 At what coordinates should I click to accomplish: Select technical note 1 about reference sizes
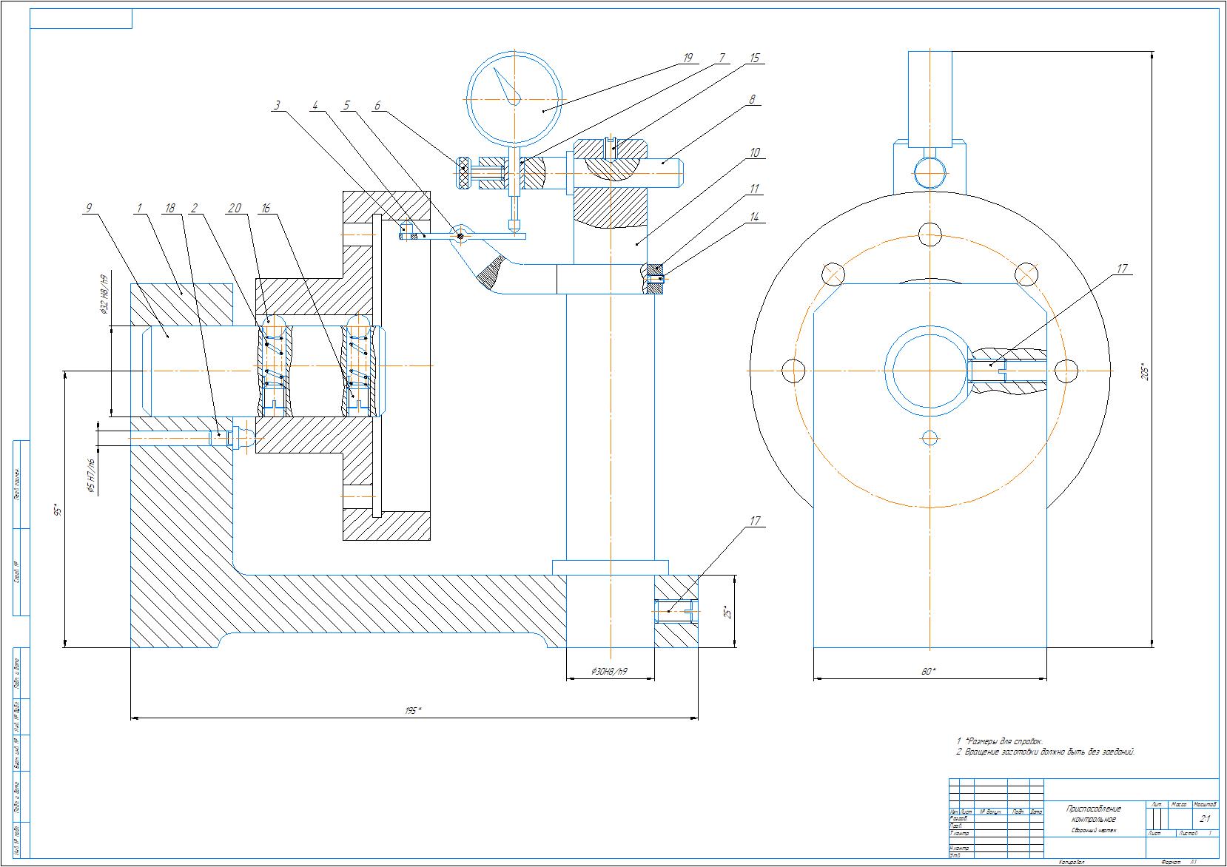999,741
